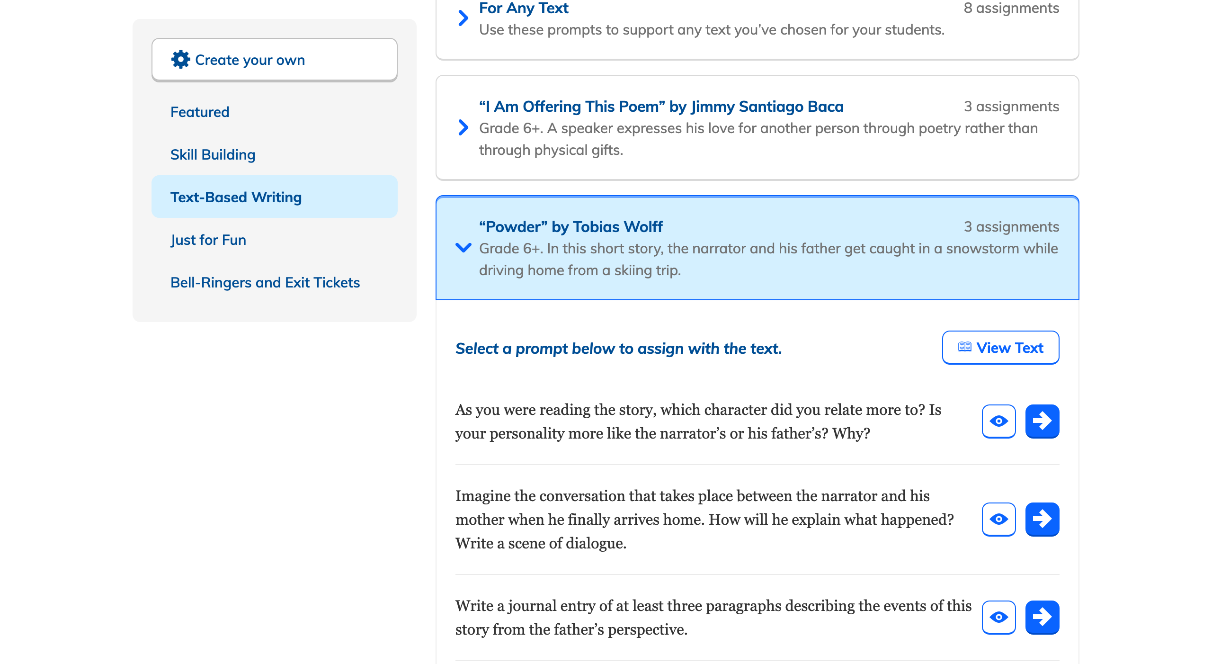This screenshot has height=664, width=1212.
Task: Collapse the 'Powder' by Tobias Wolff section
Action: tap(463, 248)
